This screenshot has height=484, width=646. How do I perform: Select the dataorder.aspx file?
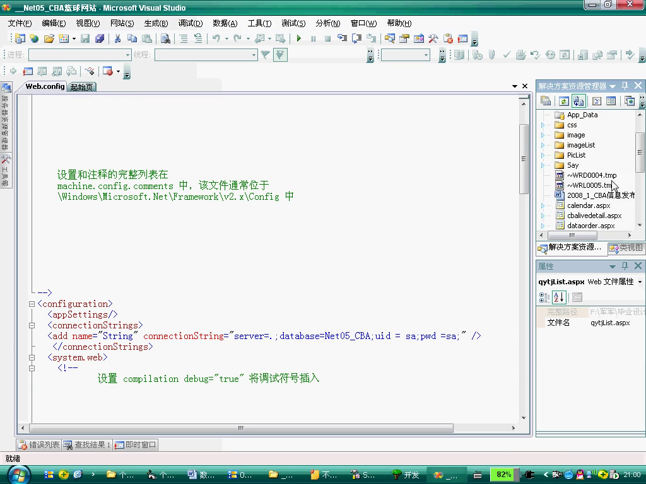(x=590, y=226)
